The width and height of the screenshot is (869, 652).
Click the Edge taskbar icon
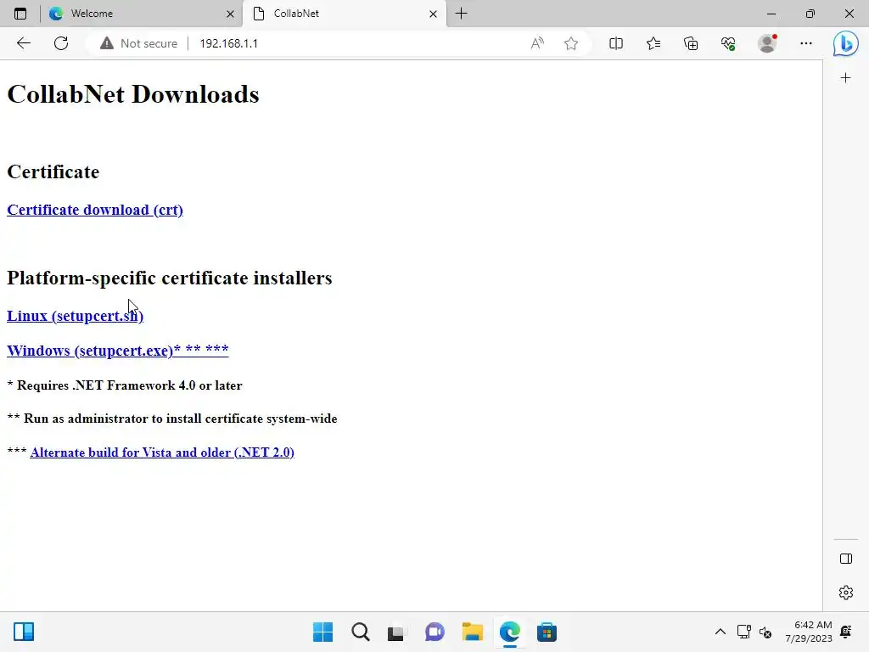[509, 632]
